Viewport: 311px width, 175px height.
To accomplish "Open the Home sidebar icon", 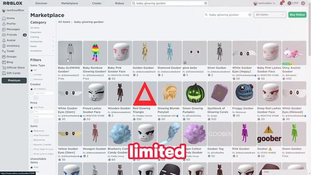I will [x=4, y=18].
